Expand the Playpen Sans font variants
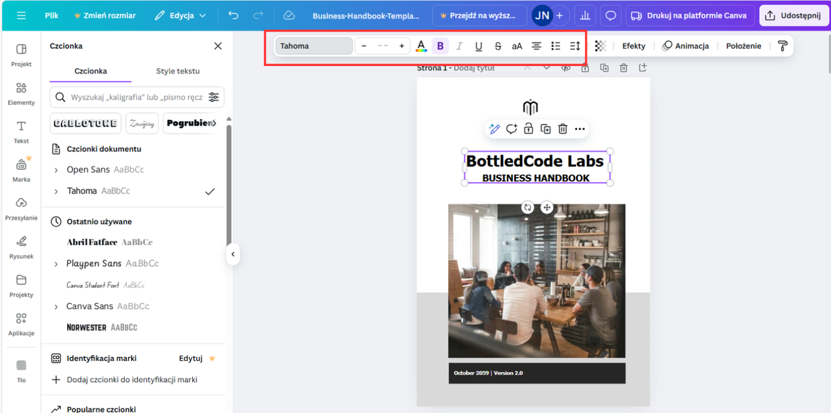Image resolution: width=831 pixels, height=413 pixels. tap(56, 264)
